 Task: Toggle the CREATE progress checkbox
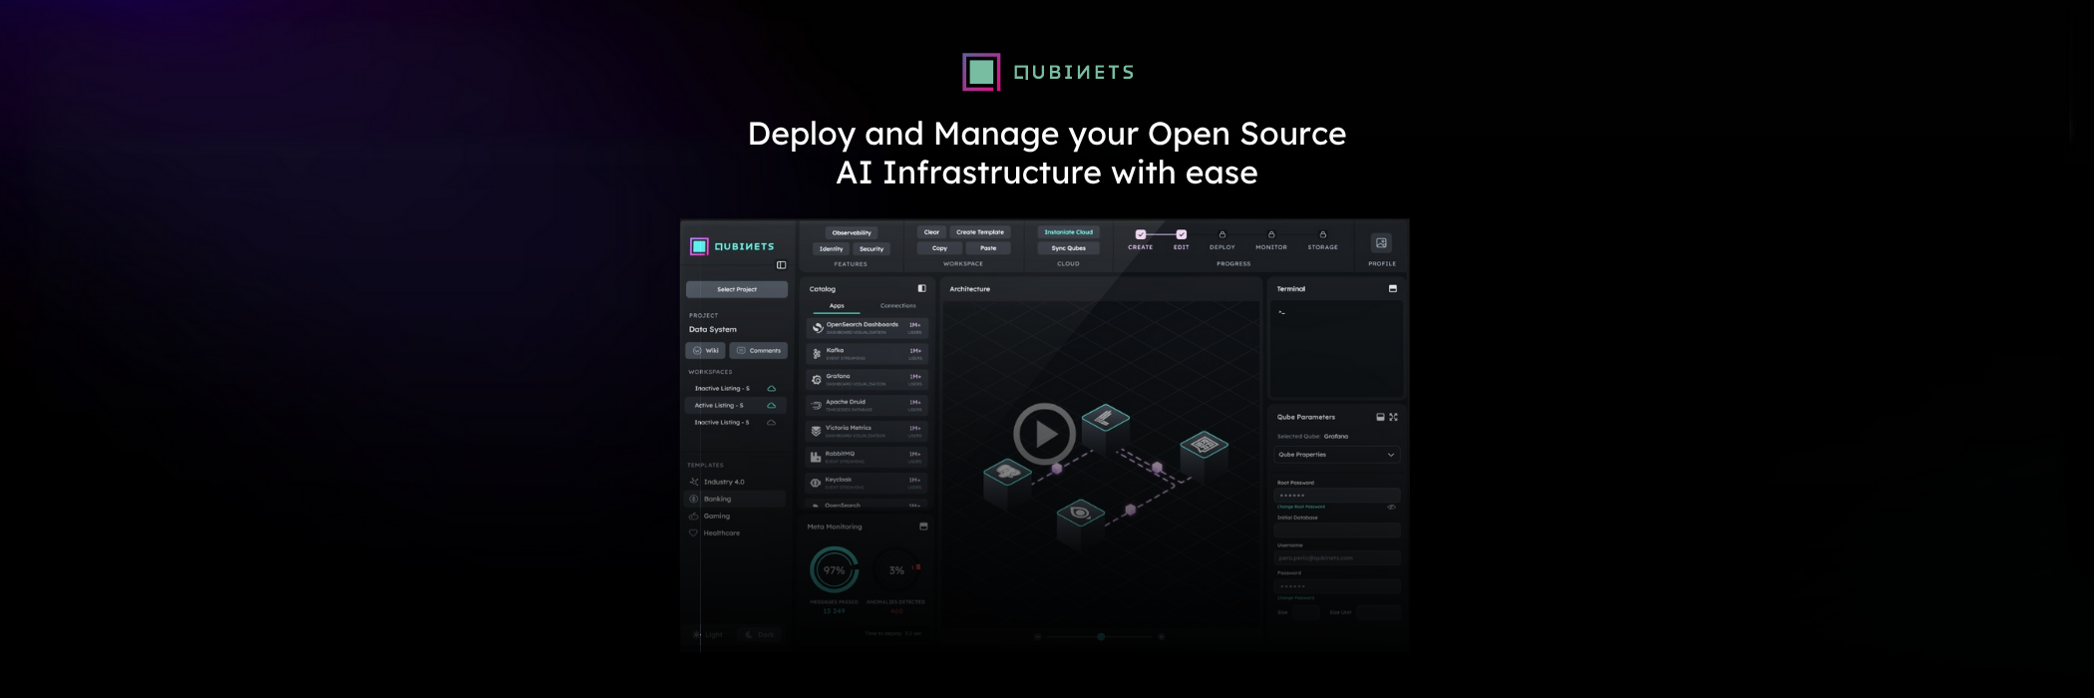tap(1141, 234)
